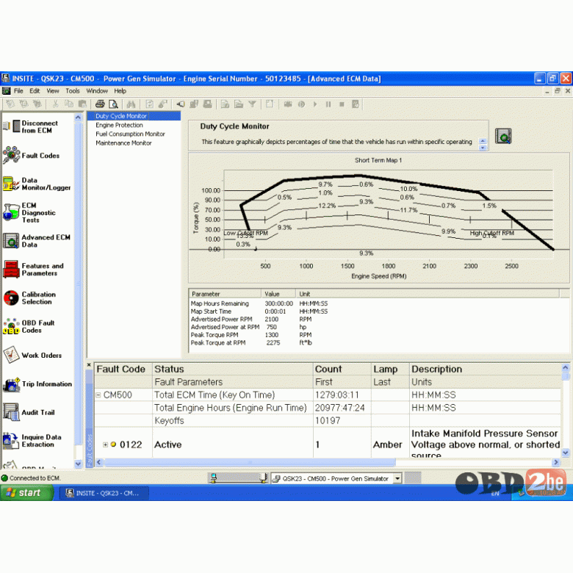Select Maintenance Monitor
Viewport: 573px width, 573px height.
pyautogui.click(x=123, y=143)
